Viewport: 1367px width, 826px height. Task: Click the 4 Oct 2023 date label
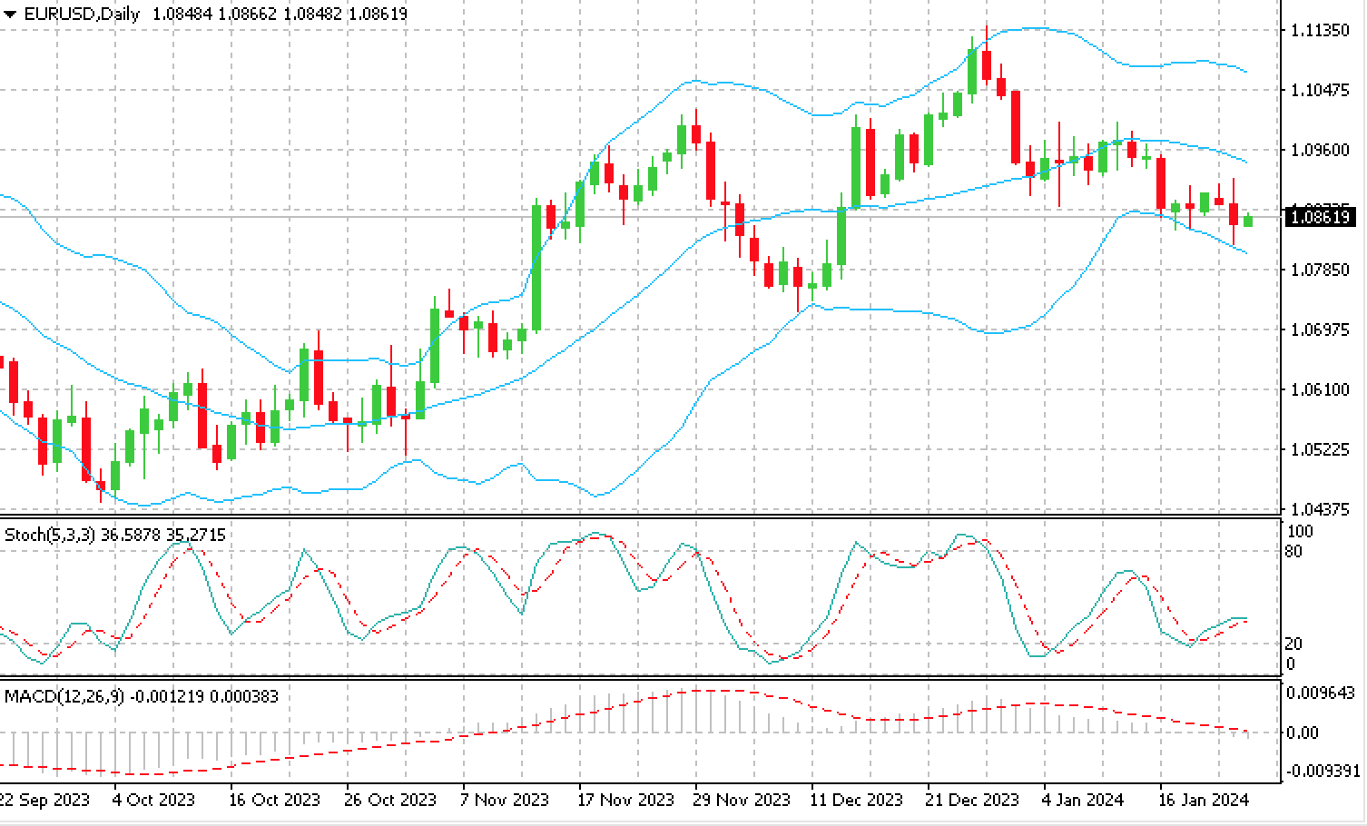tap(153, 800)
